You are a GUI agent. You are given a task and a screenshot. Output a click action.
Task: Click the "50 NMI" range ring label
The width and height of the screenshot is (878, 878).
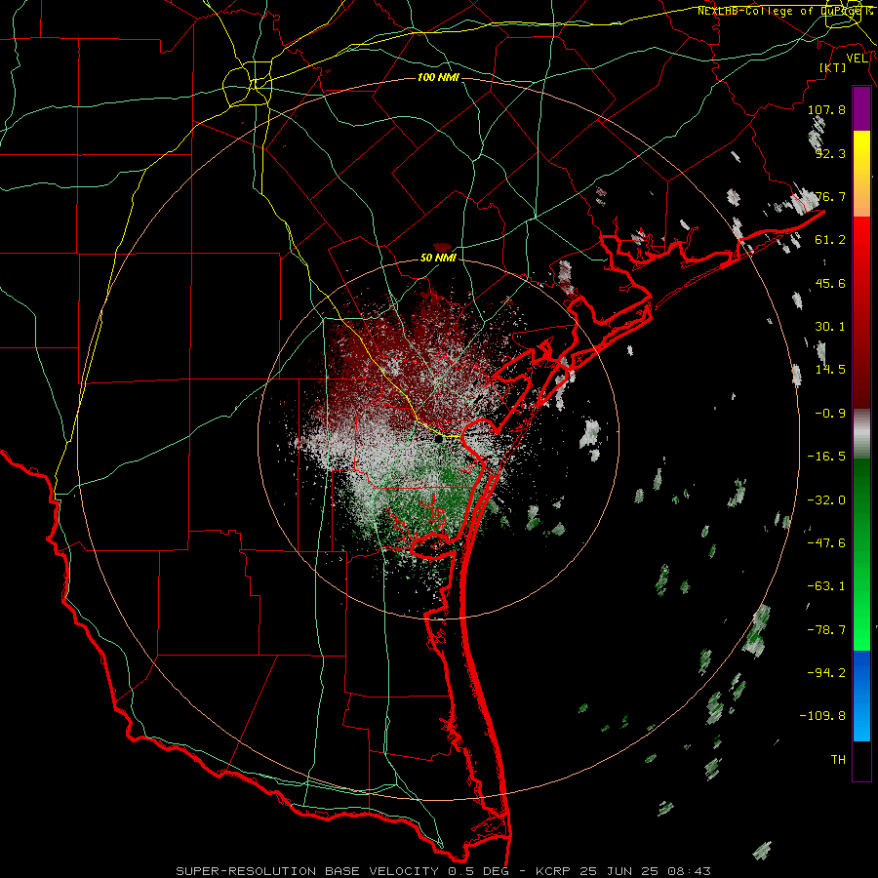[x=438, y=258]
